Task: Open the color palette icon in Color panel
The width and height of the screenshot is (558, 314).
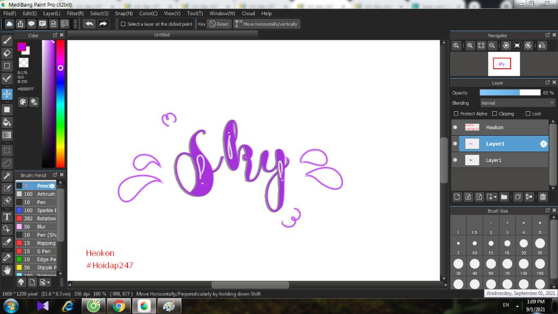Action: coord(23,102)
